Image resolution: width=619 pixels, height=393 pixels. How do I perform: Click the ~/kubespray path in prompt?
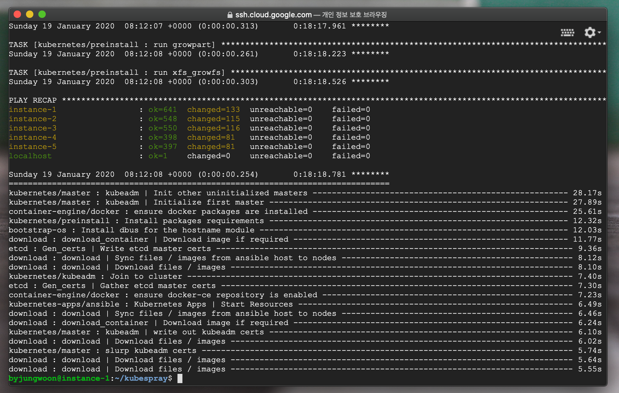click(x=141, y=378)
